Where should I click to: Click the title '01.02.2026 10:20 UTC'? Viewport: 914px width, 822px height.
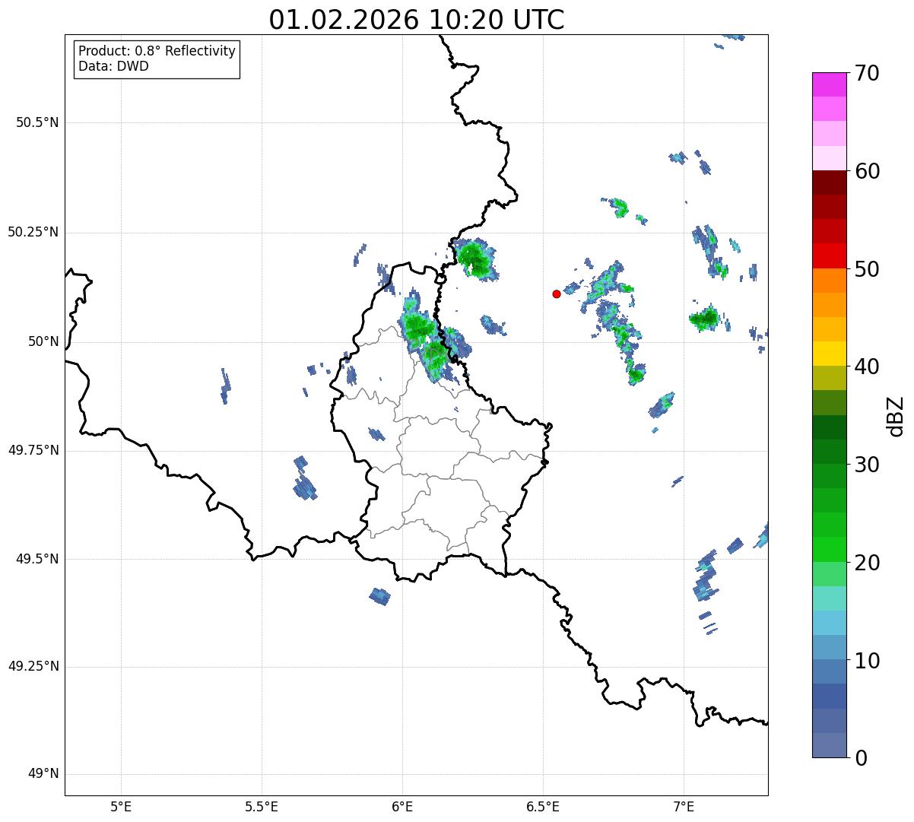pos(417,20)
